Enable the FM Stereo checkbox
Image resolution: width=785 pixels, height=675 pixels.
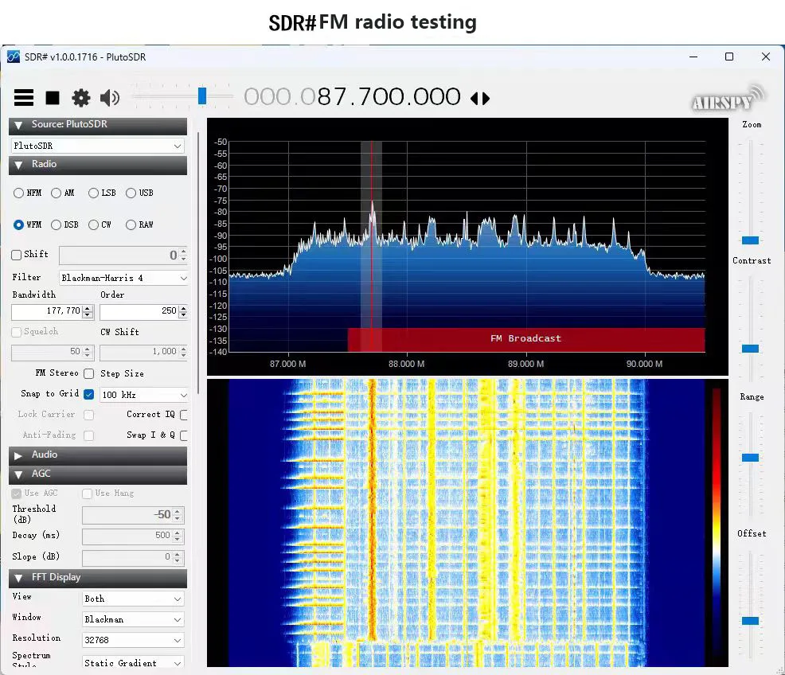pyautogui.click(x=89, y=373)
